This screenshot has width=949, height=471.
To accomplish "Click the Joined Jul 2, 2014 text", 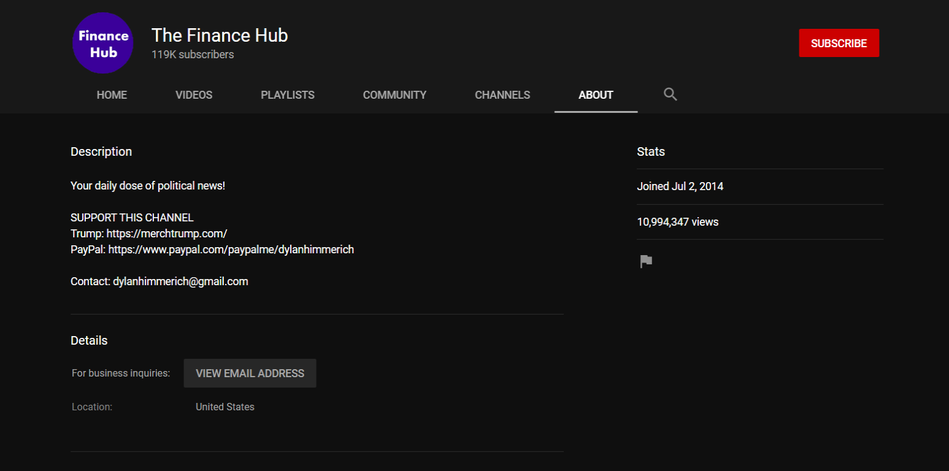I will pyautogui.click(x=680, y=186).
